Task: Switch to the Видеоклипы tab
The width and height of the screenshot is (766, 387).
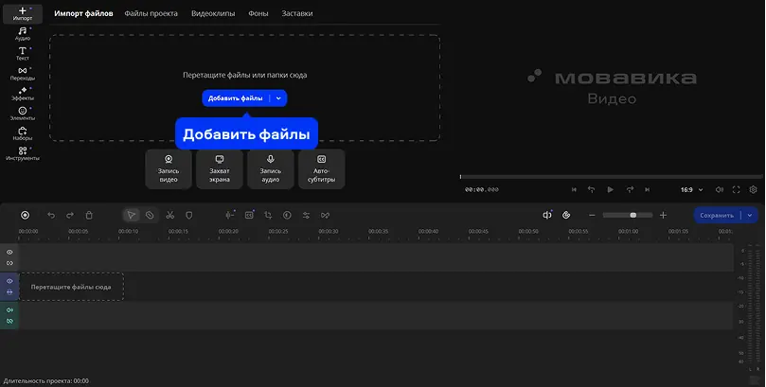Action: 213,13
